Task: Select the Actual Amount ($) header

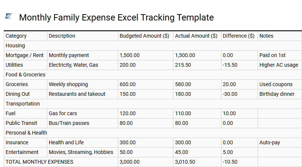Action: point(197,36)
